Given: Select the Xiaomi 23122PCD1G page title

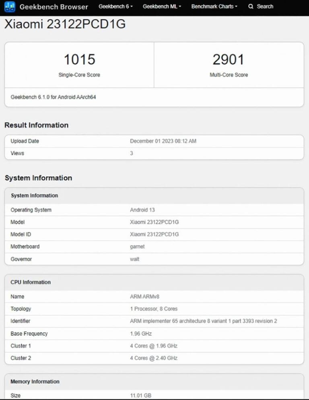Looking at the screenshot, I should 65,24.
